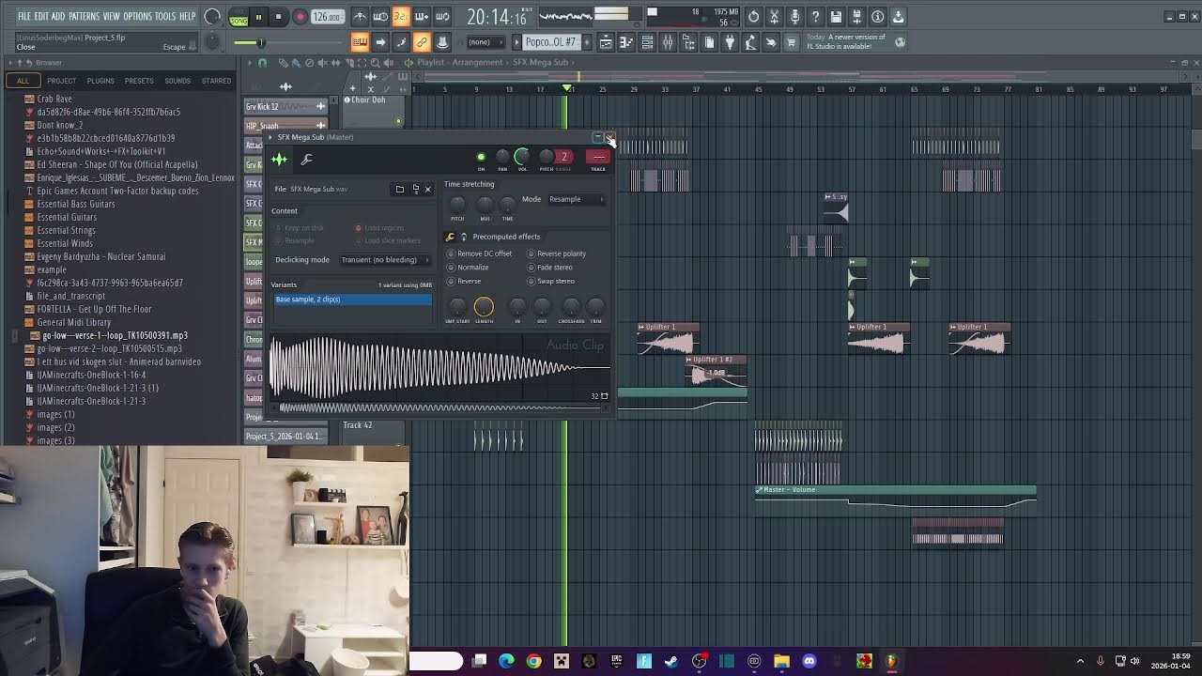Open sample file folder icon
This screenshot has height=676, width=1202.
coord(400,189)
